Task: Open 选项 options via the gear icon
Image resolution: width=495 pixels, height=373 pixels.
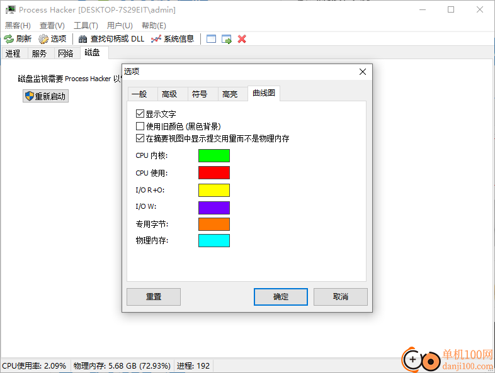Action: pos(43,39)
